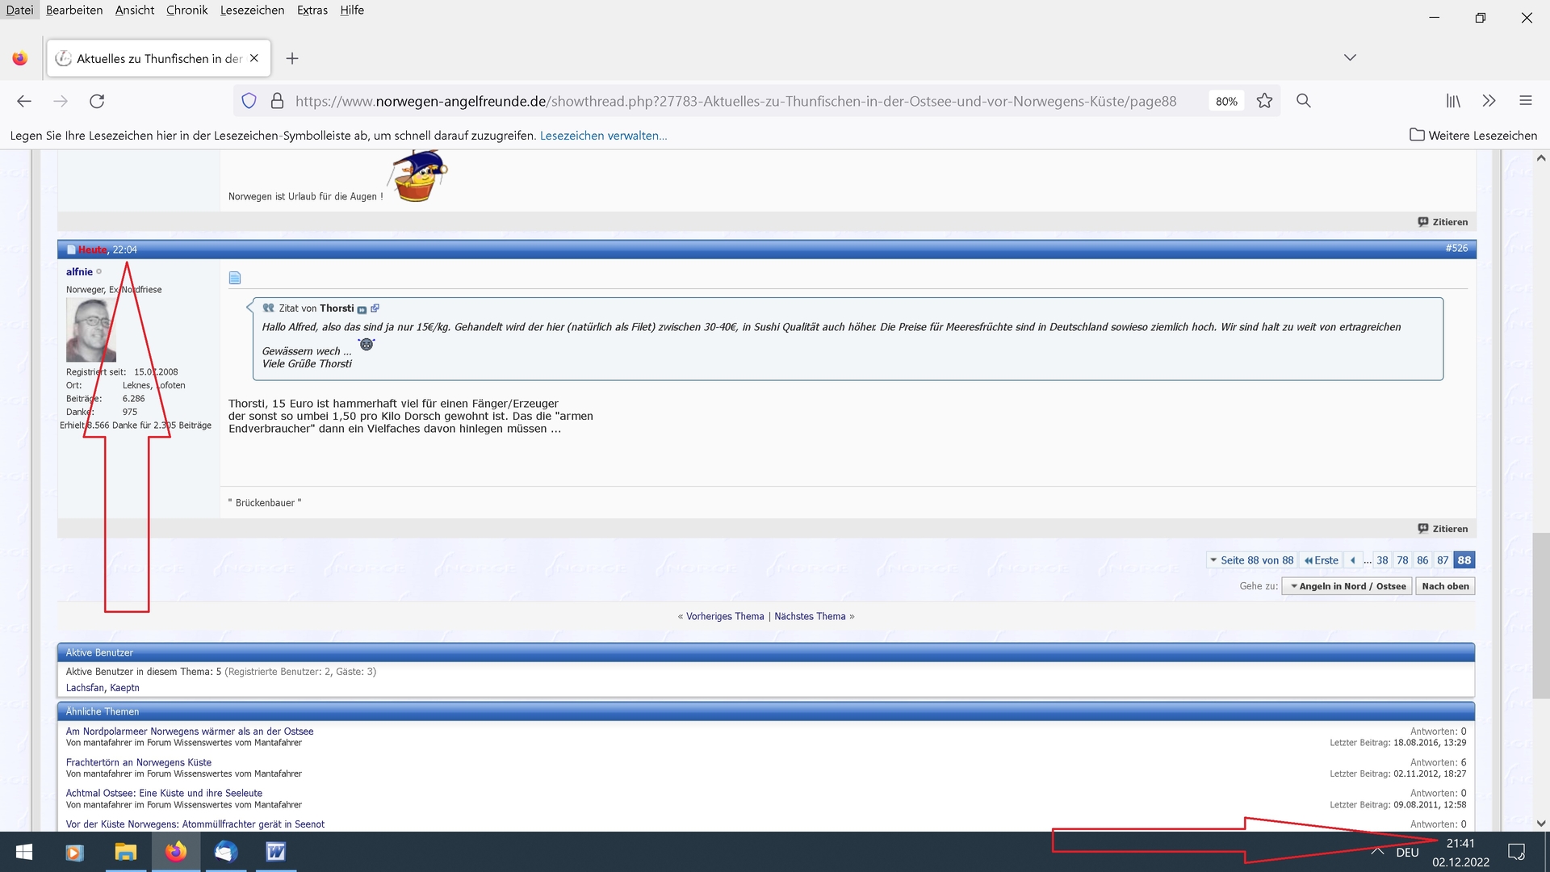Image resolution: width=1550 pixels, height=872 pixels.
Task: Open the notification center icon
Action: [1516, 852]
